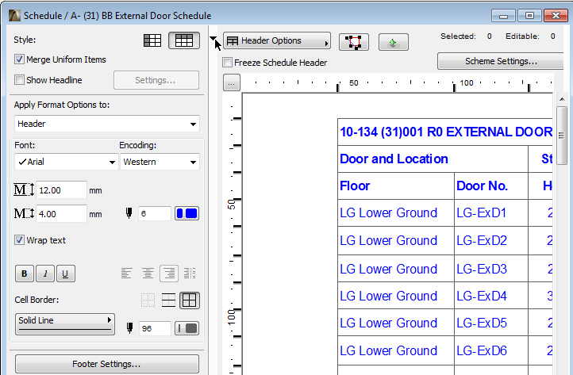Click the red selection-frame toolbar icon
The height and width of the screenshot is (375, 573).
pos(354,42)
